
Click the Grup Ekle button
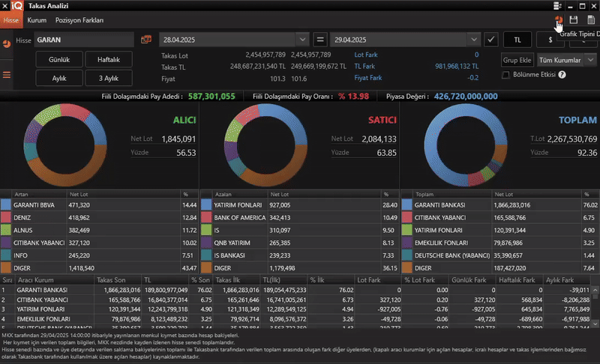pyautogui.click(x=517, y=60)
